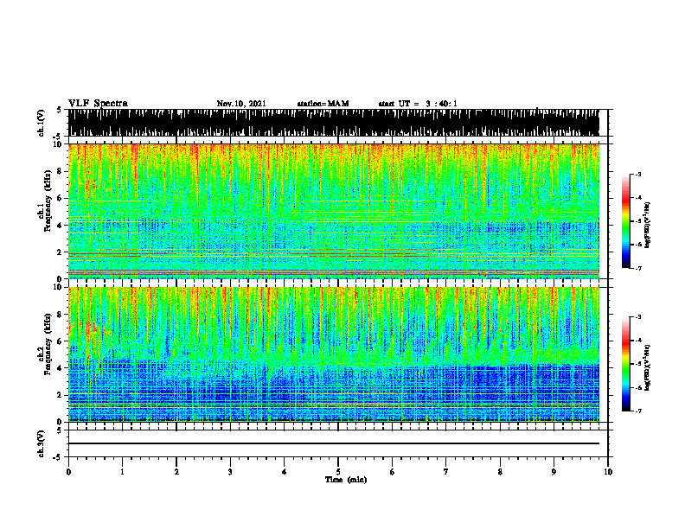685x529 pixels.
Task: Click the ch.1 spectrogram color scale bar
Action: click(625, 221)
